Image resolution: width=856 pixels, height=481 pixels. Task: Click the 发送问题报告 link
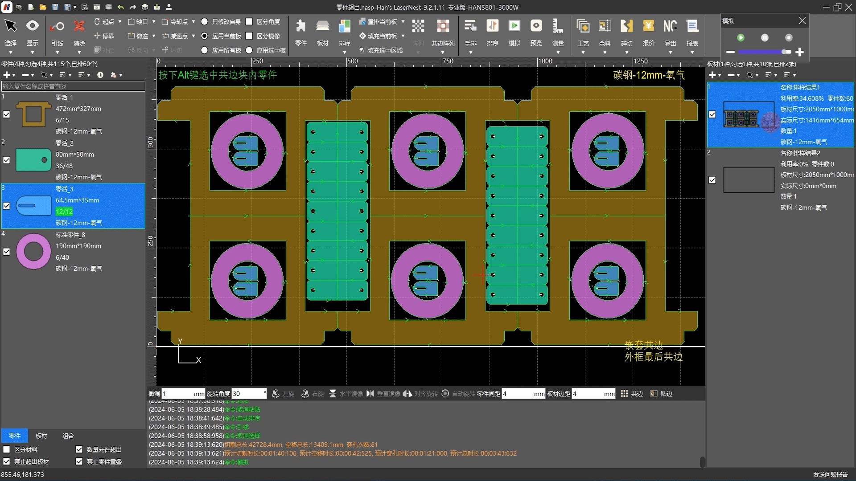pyautogui.click(x=830, y=474)
